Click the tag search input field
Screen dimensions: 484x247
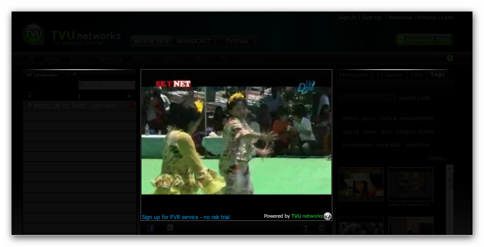[x=367, y=98]
